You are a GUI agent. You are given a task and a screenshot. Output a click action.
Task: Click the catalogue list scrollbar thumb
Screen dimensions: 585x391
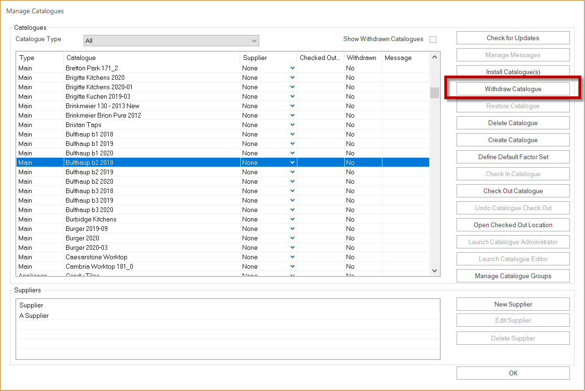[x=434, y=93]
